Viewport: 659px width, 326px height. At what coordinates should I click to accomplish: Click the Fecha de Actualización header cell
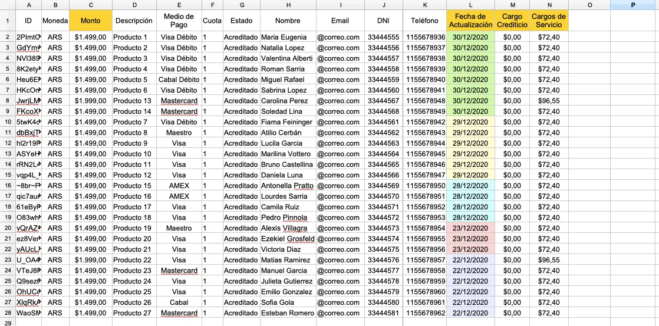470,21
